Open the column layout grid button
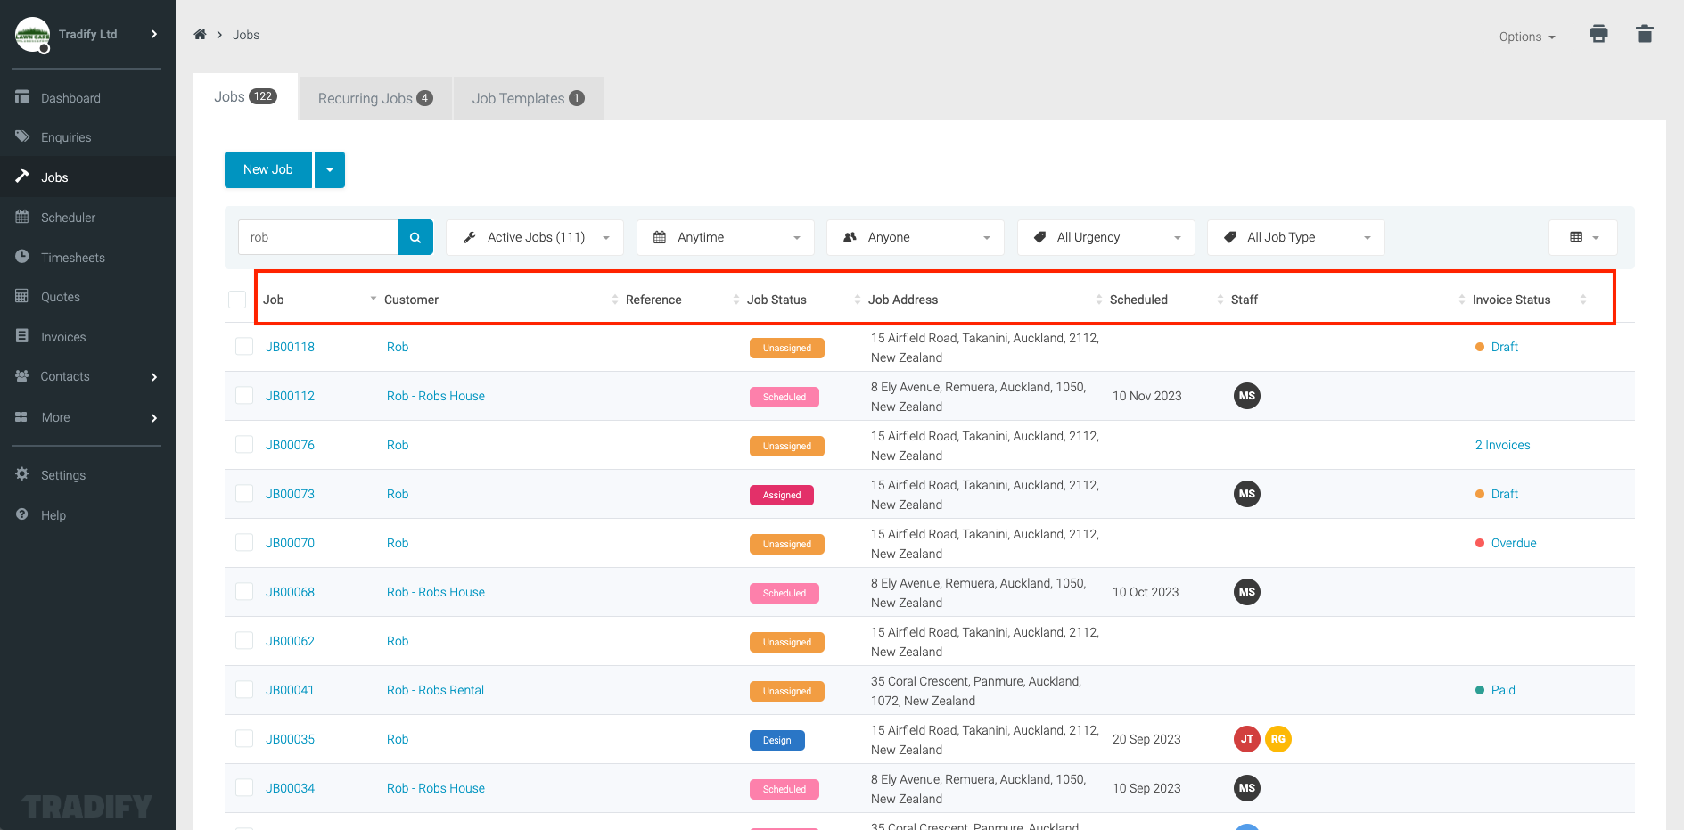Screen dimensions: 1684x830 coord(1583,237)
